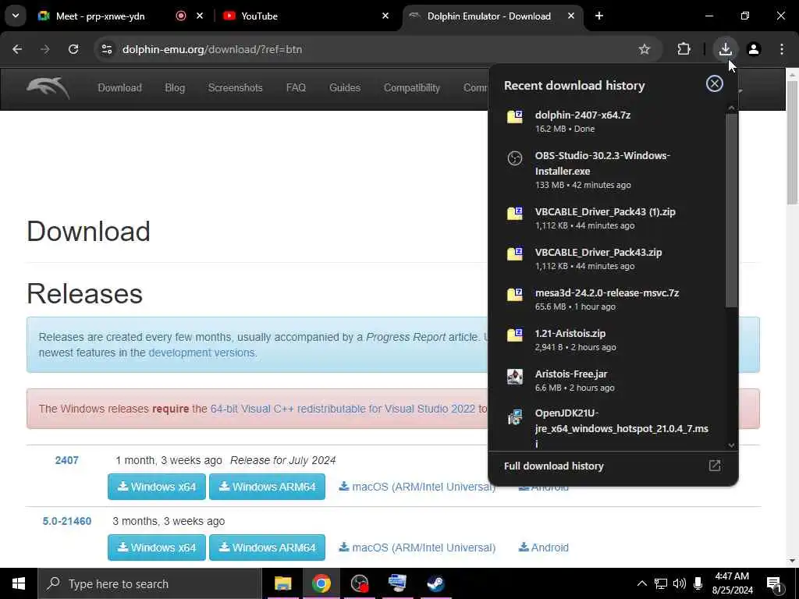This screenshot has width=799, height=599.
Task: Toggle the Chrome downloads button
Action: [x=725, y=49]
